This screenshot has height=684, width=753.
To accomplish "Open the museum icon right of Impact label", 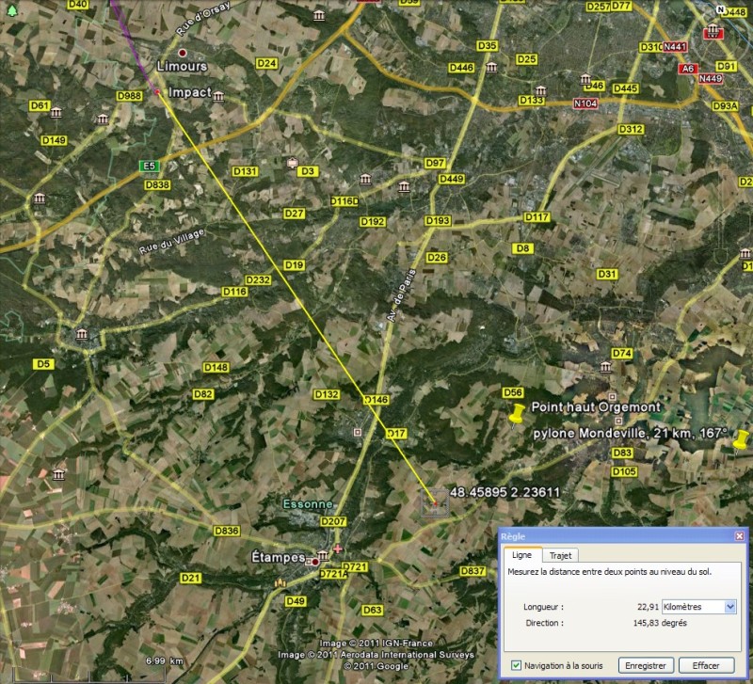I will tap(218, 97).
